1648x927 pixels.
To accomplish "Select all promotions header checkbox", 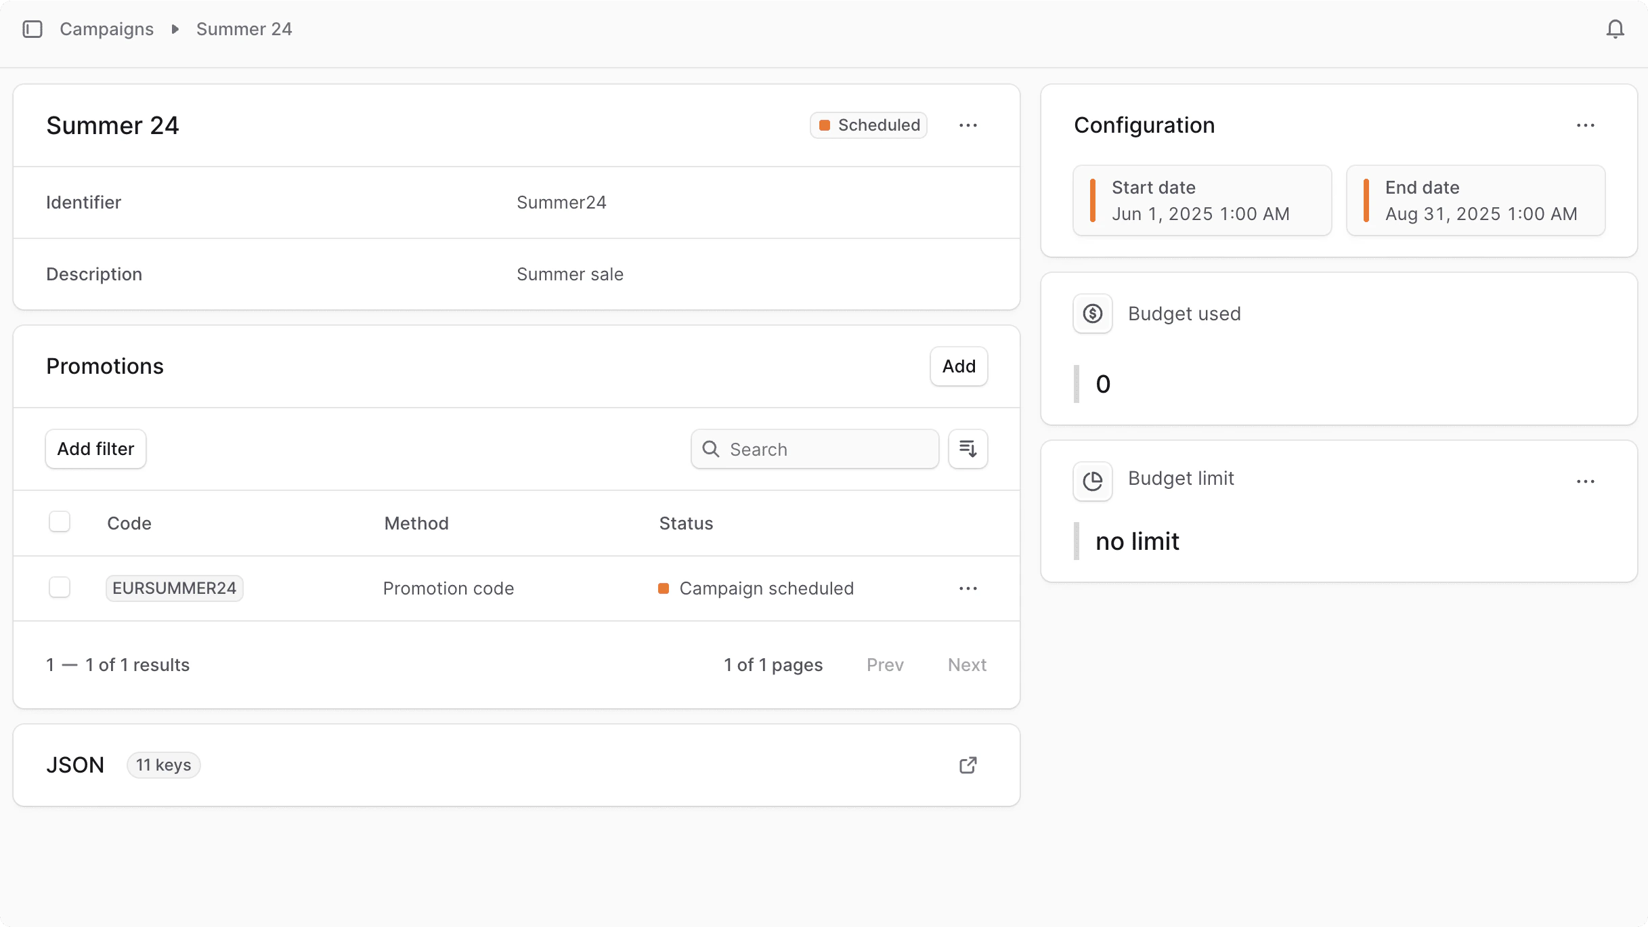I will (60, 522).
